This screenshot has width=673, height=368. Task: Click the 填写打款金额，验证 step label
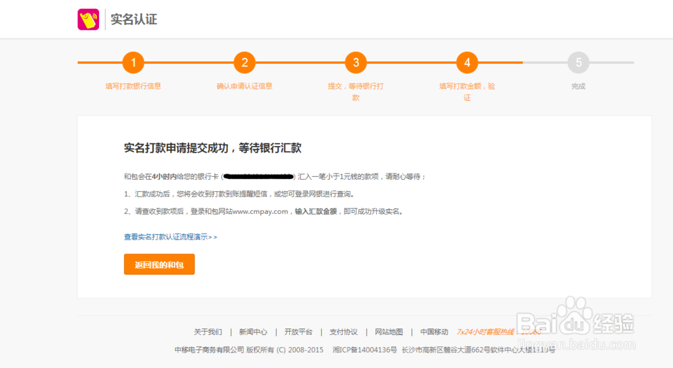click(467, 91)
